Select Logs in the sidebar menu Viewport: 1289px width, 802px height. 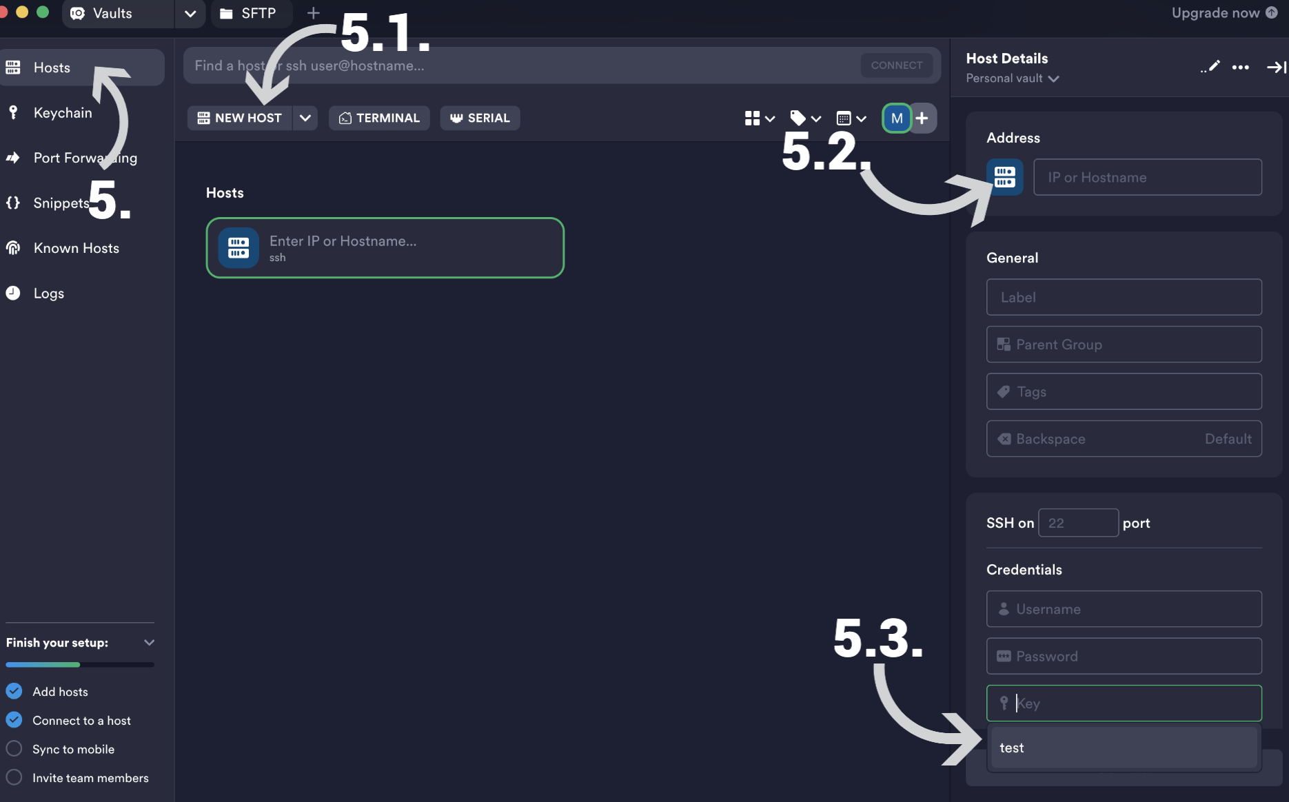[x=48, y=294]
